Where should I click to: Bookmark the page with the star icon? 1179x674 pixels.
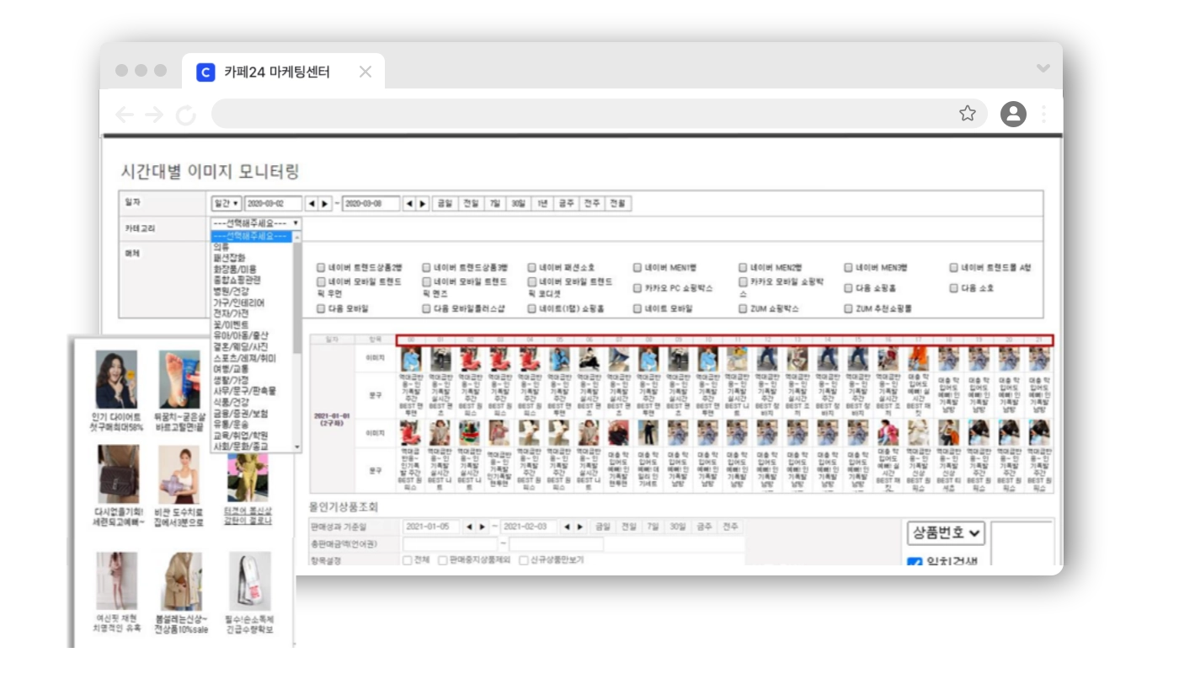(x=968, y=114)
